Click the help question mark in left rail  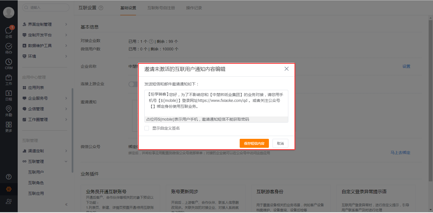[x=9, y=177]
